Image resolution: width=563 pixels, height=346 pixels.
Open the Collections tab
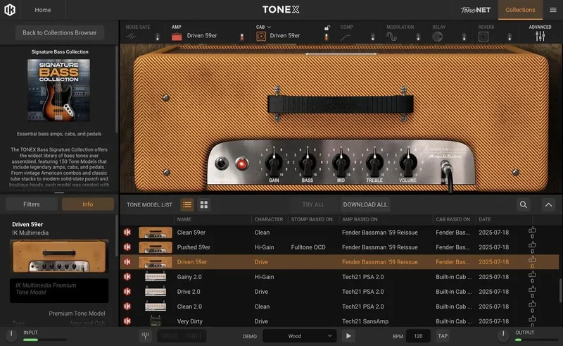coord(520,10)
